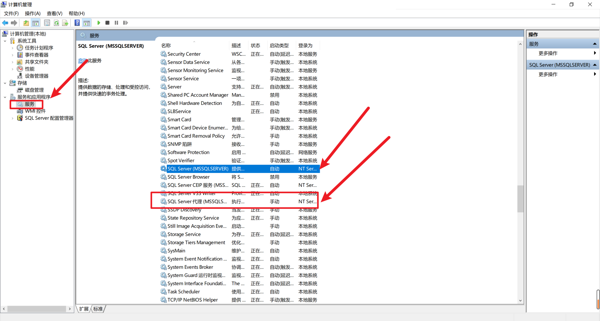Select the Task Scheduler service

click(x=240, y=292)
